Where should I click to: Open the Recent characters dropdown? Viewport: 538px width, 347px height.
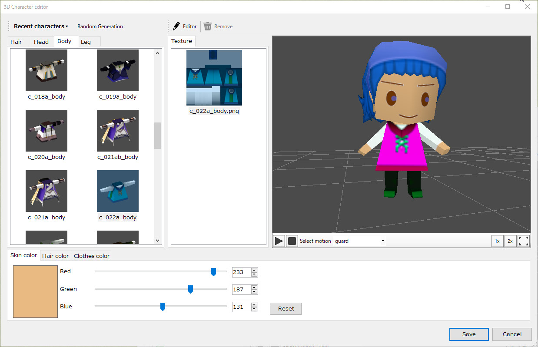tap(40, 26)
